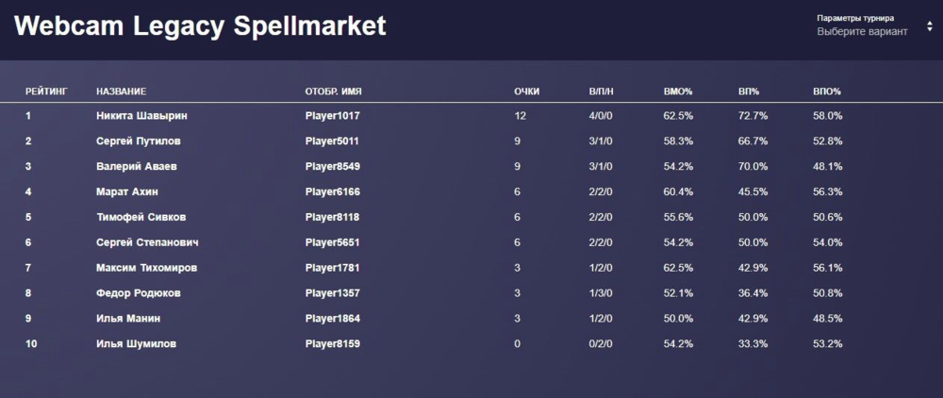Screen dimensions: 943x398
Task: Click the ВП% column header
Action: coord(749,91)
